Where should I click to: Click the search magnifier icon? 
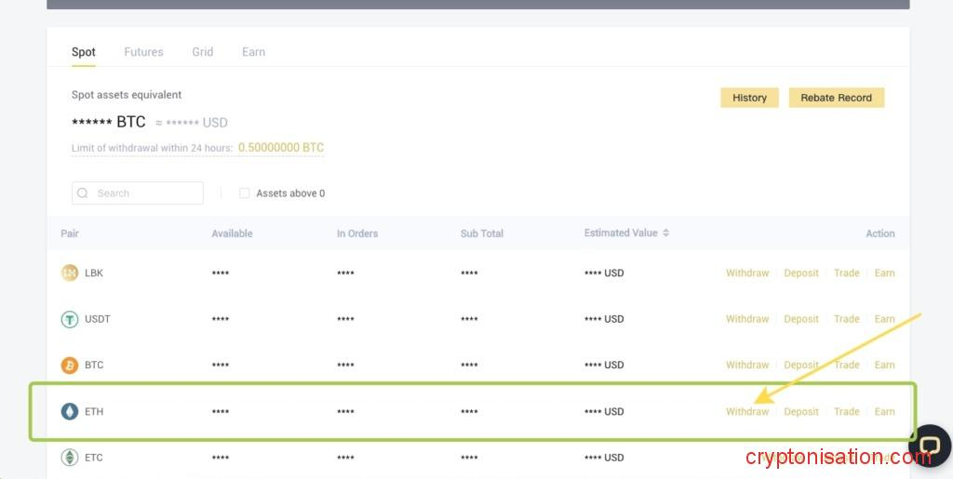[85, 193]
